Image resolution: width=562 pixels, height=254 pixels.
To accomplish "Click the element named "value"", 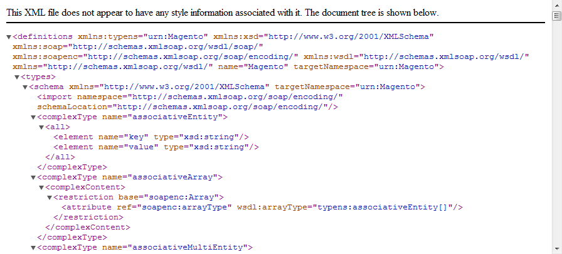I will 156,147.
